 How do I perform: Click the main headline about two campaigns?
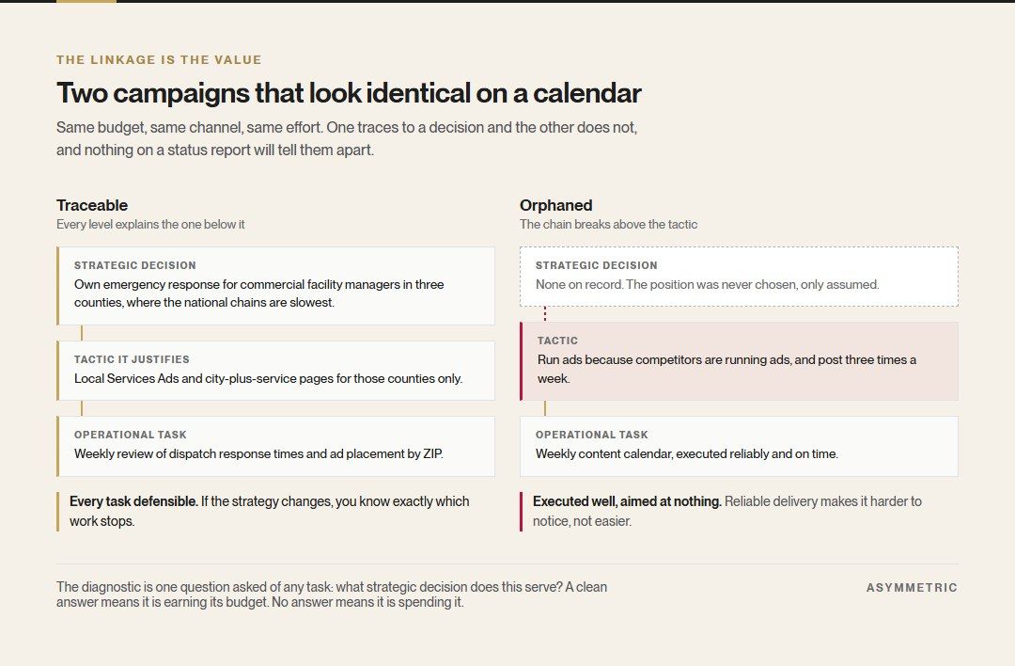click(349, 93)
